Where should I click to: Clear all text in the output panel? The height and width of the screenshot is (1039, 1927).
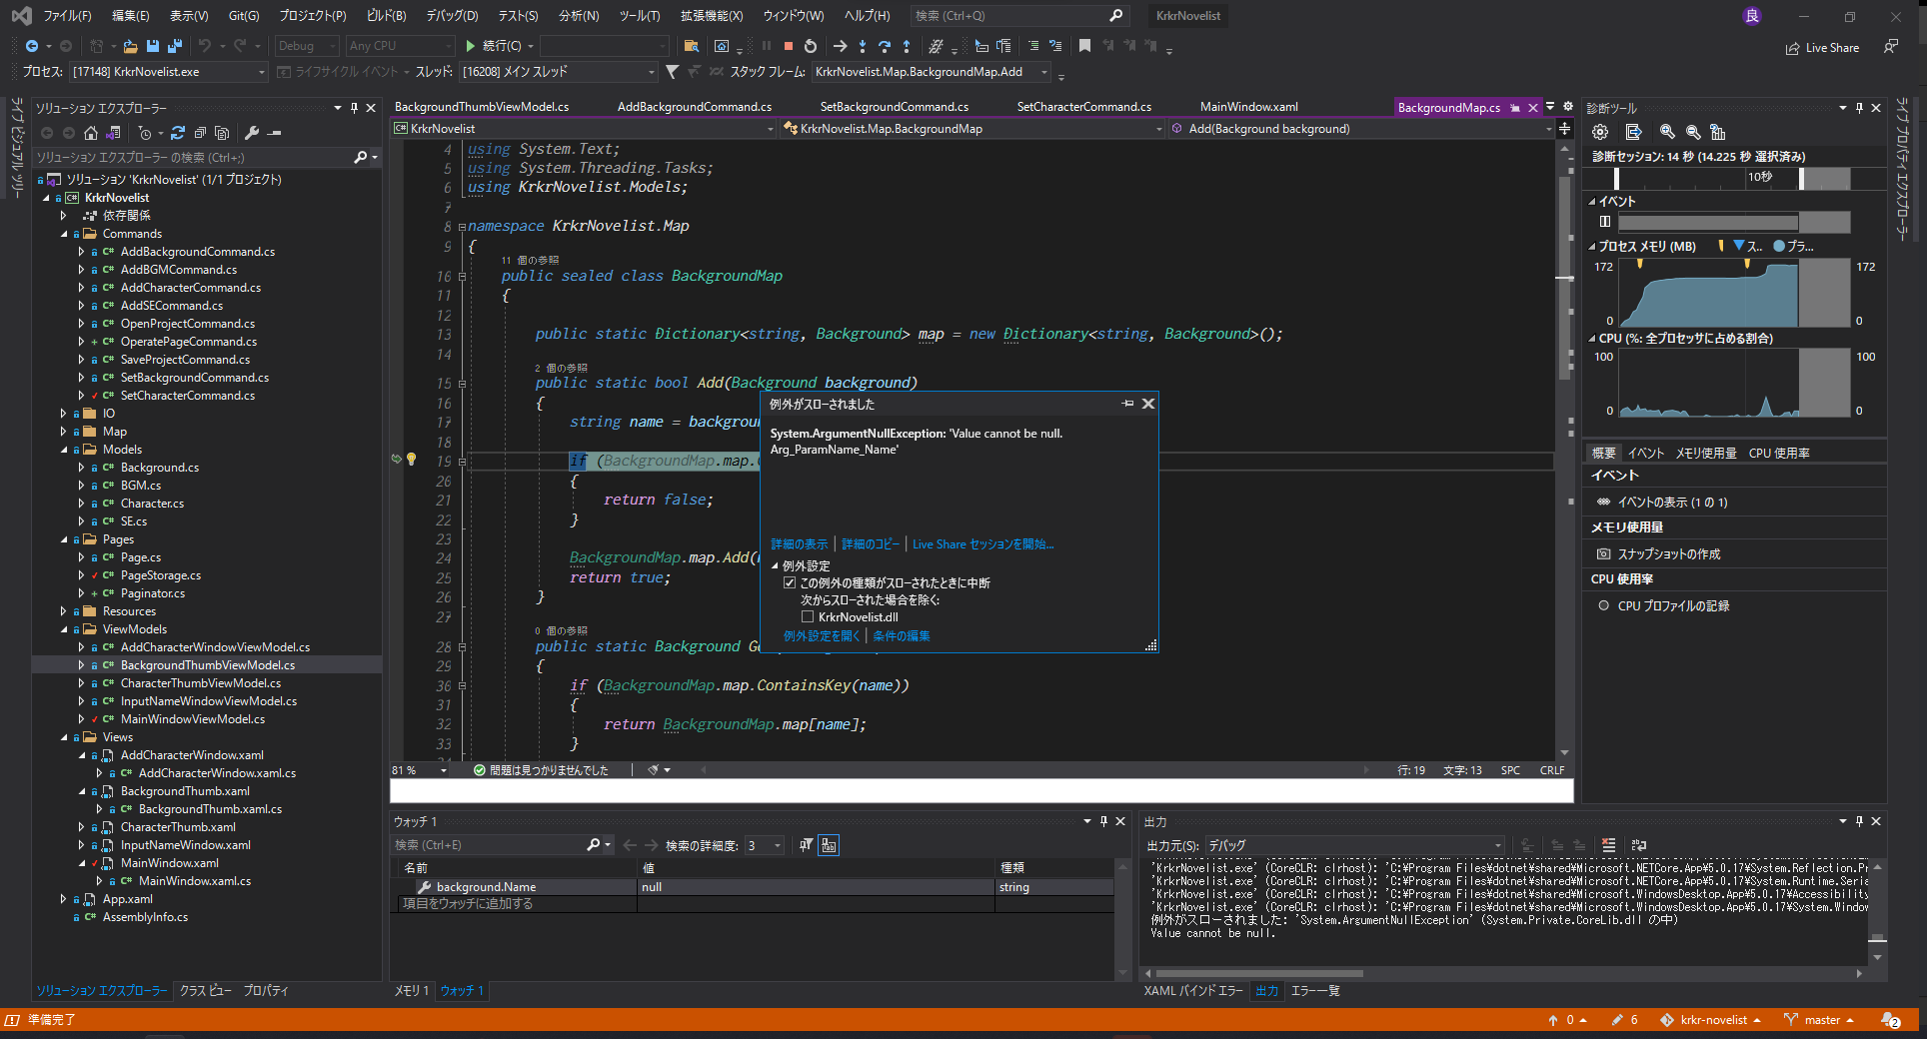click(1608, 845)
